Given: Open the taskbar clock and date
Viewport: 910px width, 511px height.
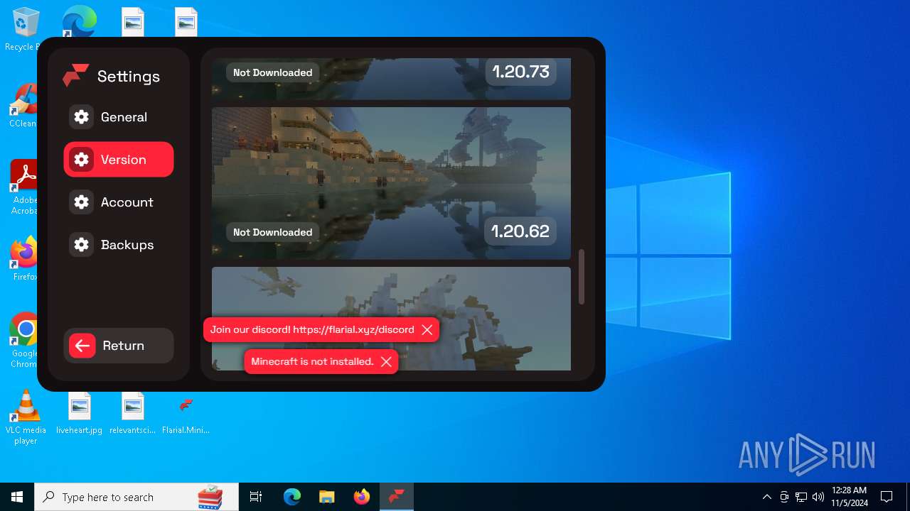Looking at the screenshot, I should click(x=849, y=497).
